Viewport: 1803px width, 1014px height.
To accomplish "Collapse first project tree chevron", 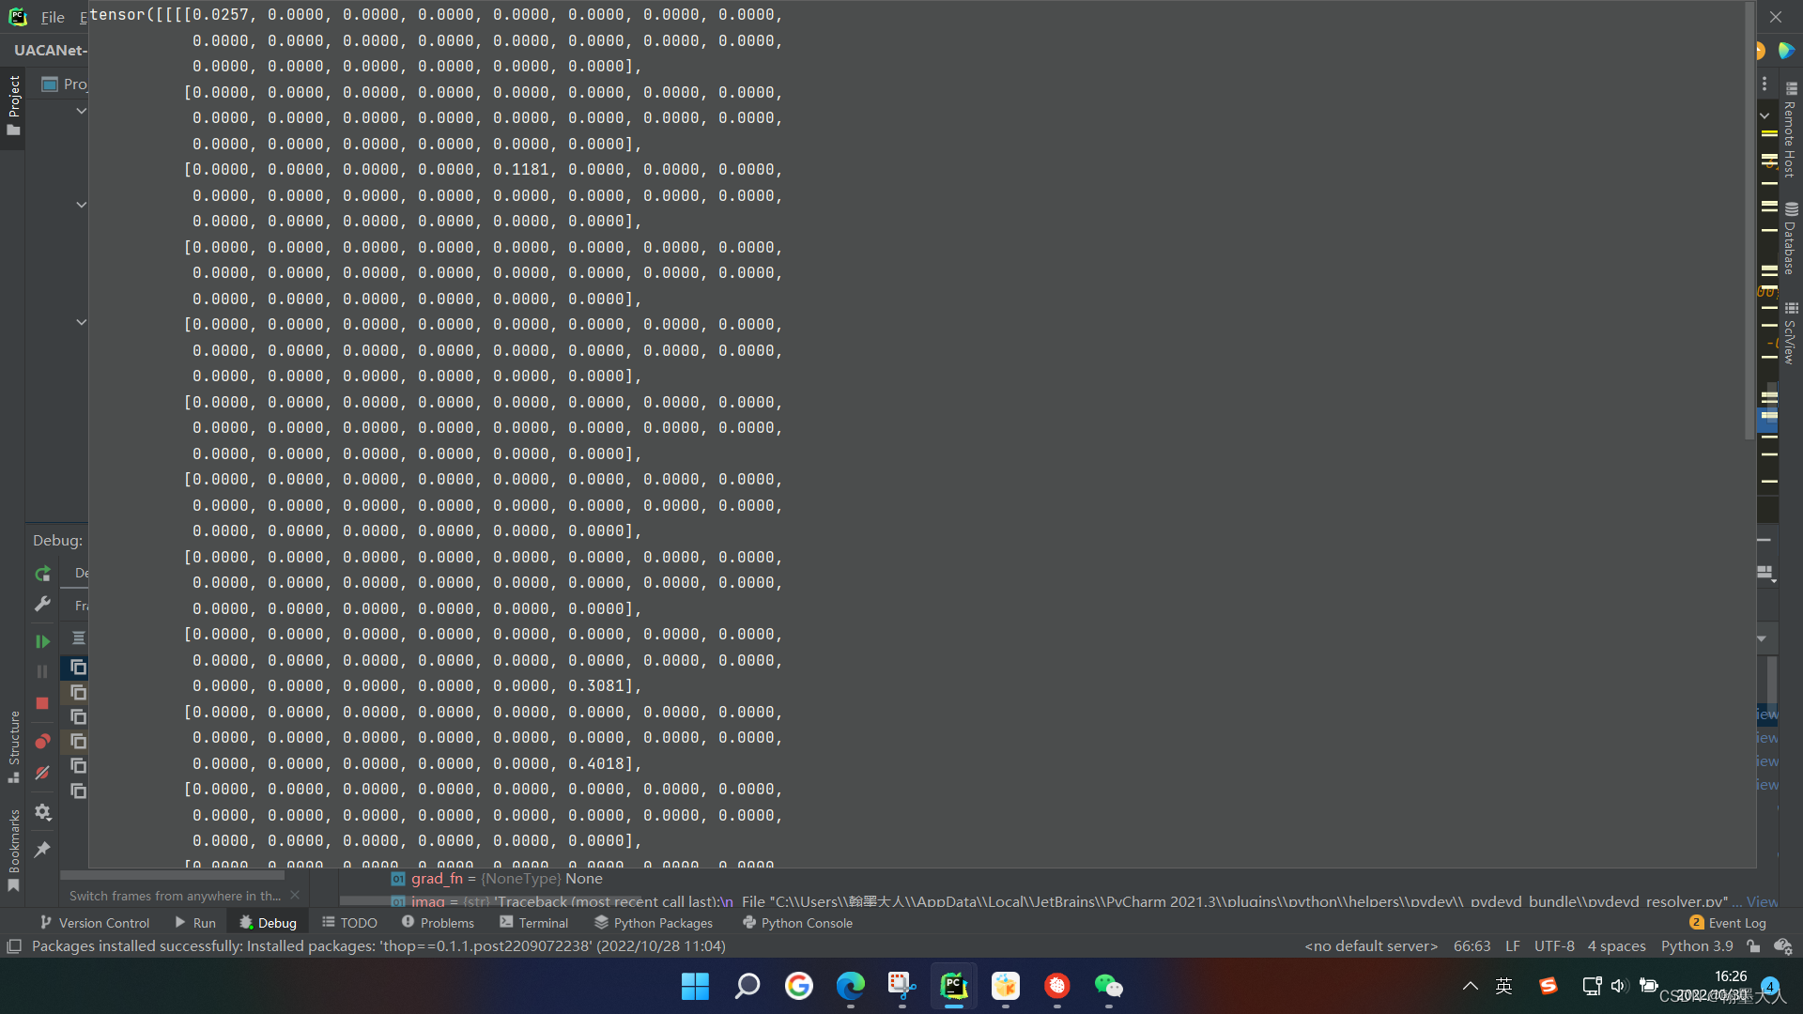I will pos(81,111).
